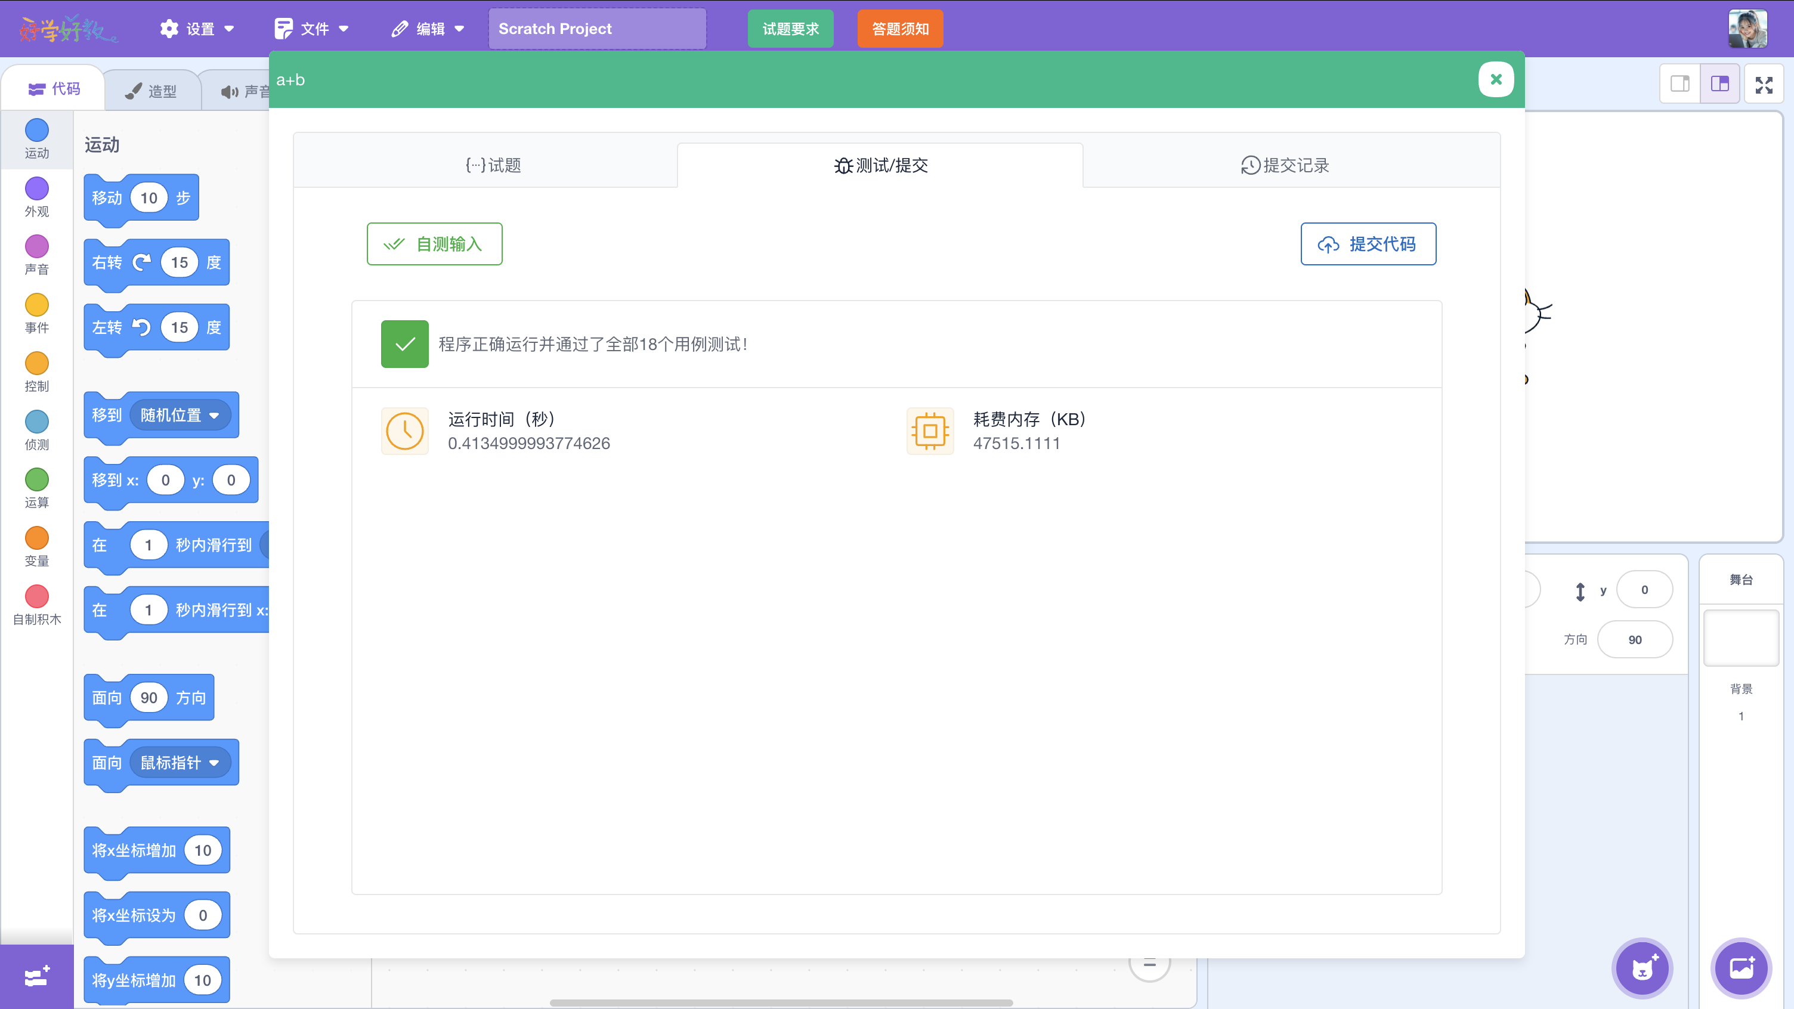Select the 控制 block category

pyautogui.click(x=36, y=373)
